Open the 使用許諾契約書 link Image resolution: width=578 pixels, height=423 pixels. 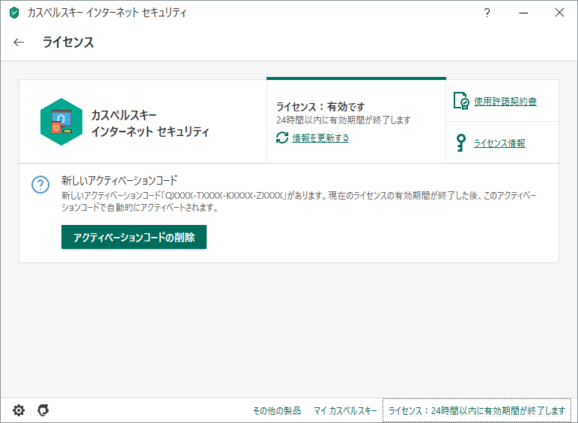[x=505, y=102]
